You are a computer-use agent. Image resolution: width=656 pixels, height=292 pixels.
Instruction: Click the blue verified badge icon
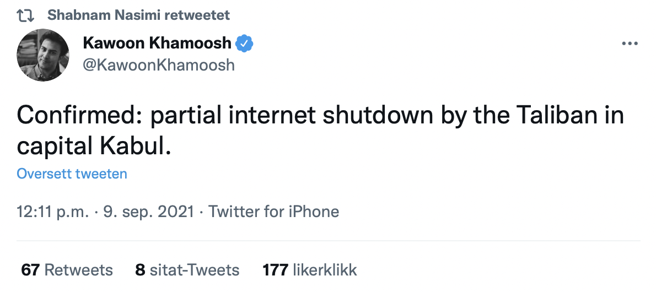244,43
